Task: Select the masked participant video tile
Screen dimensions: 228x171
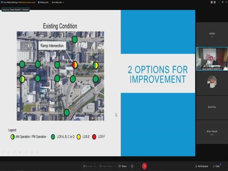Action: tap(212, 83)
